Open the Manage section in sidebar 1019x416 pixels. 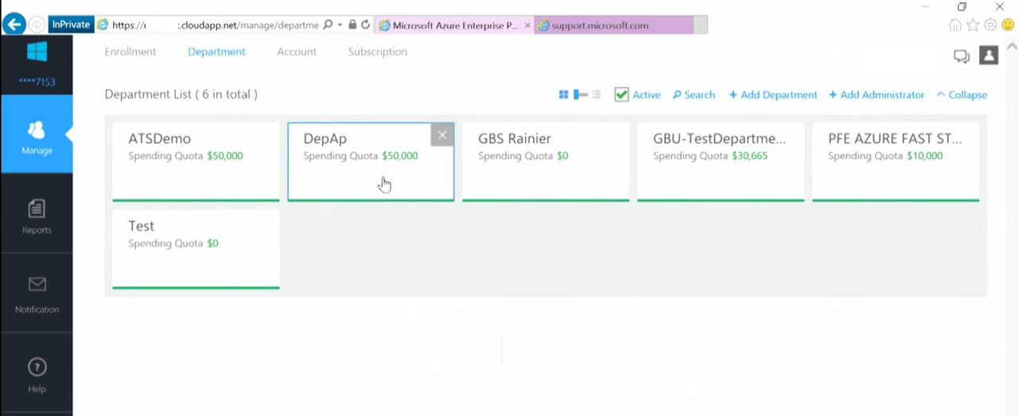37,134
